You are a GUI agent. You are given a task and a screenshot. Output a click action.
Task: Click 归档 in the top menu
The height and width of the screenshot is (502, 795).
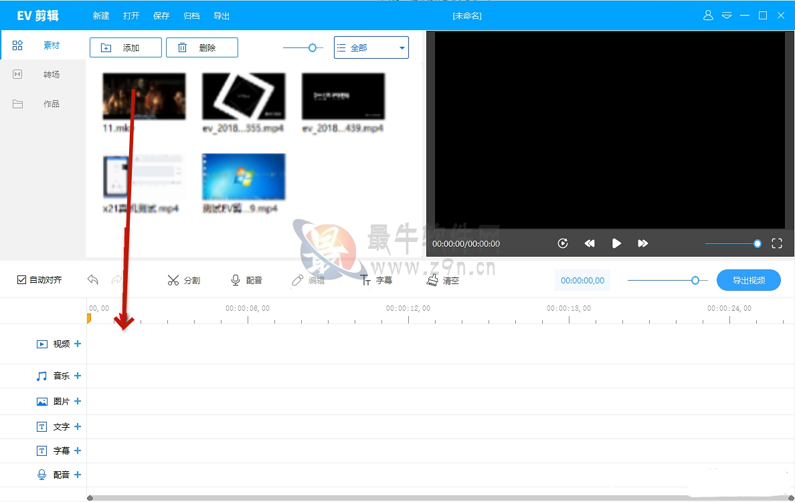click(x=191, y=15)
